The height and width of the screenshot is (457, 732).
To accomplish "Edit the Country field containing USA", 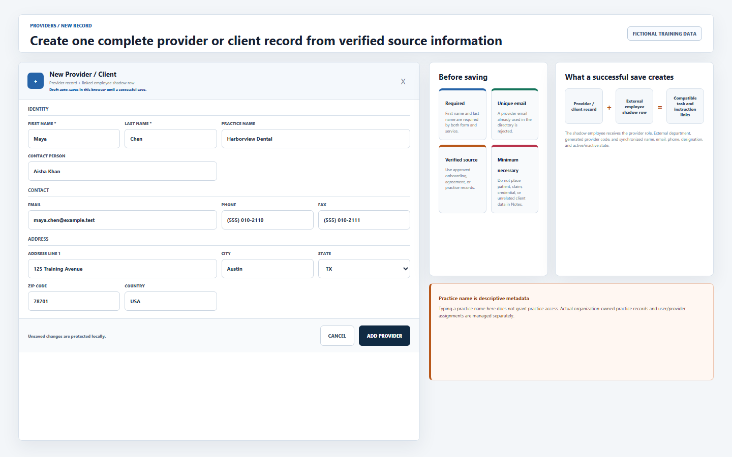I will 171,301.
